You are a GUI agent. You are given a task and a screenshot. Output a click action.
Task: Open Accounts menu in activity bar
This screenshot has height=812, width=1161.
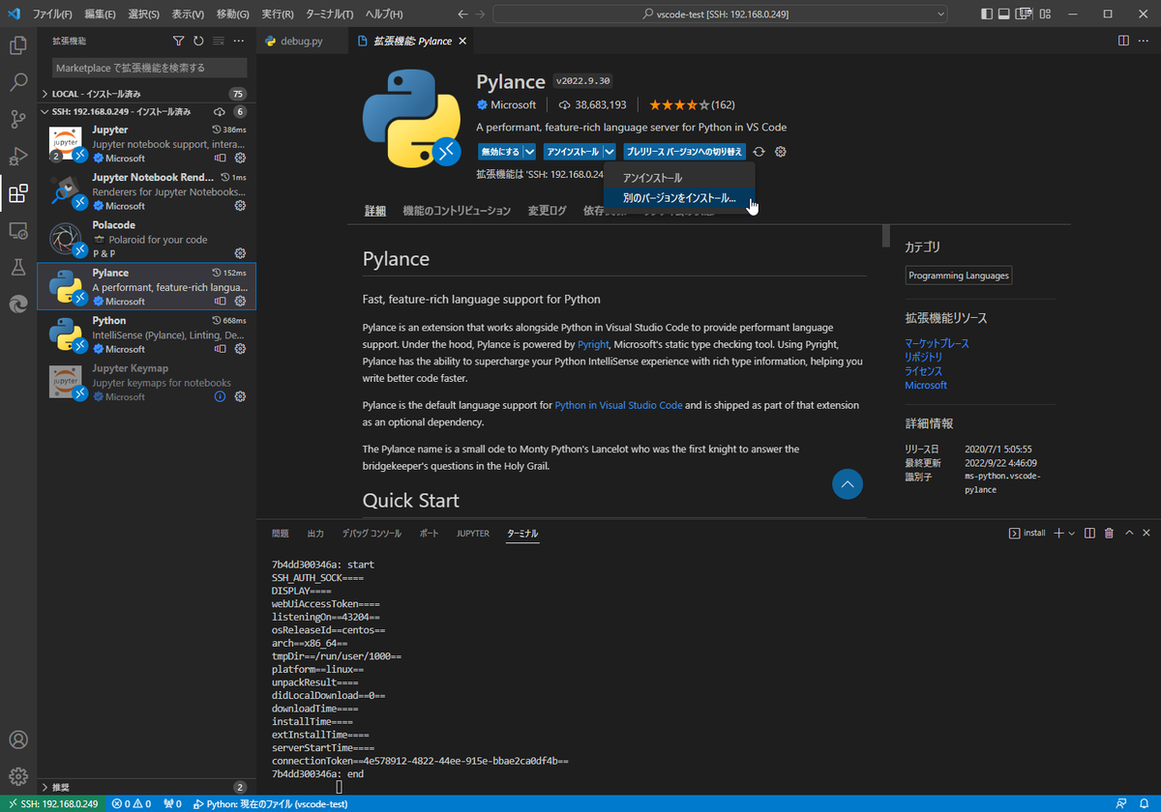18,740
